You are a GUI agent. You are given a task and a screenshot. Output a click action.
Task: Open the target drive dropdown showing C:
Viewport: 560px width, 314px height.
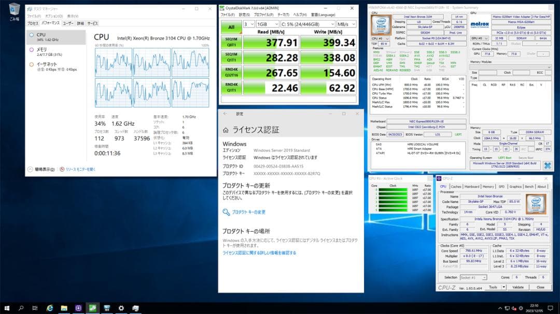tap(307, 24)
